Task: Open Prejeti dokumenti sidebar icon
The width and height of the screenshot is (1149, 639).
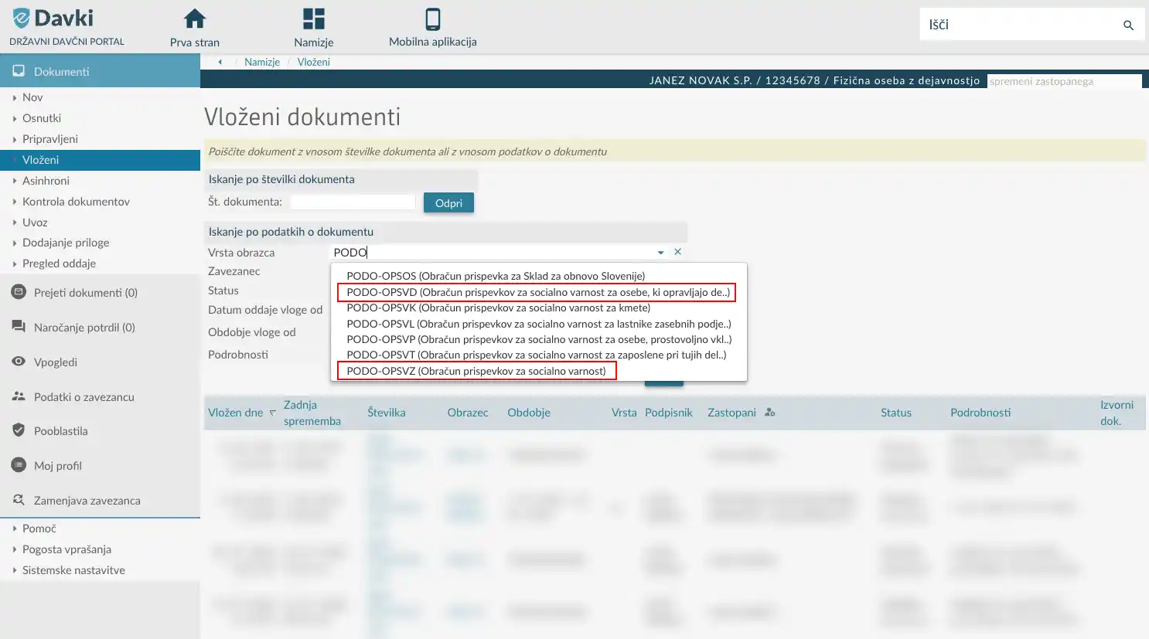Action: tap(17, 292)
